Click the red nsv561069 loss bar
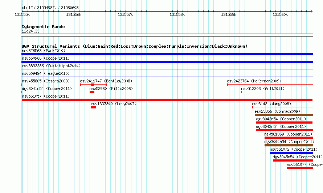 click(289, 138)
